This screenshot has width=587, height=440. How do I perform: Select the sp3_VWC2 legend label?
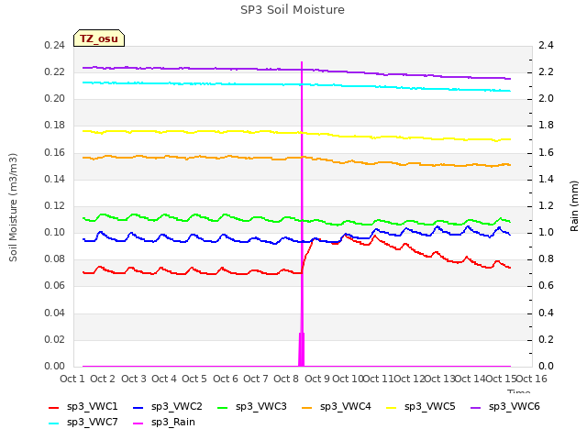pyautogui.click(x=177, y=406)
